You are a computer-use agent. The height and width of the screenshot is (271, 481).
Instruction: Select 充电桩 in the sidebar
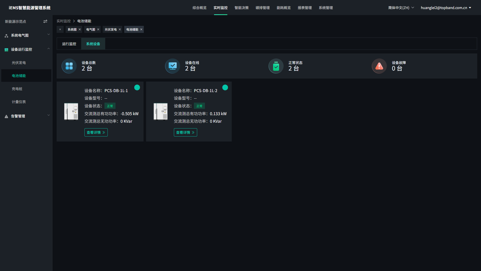17,89
